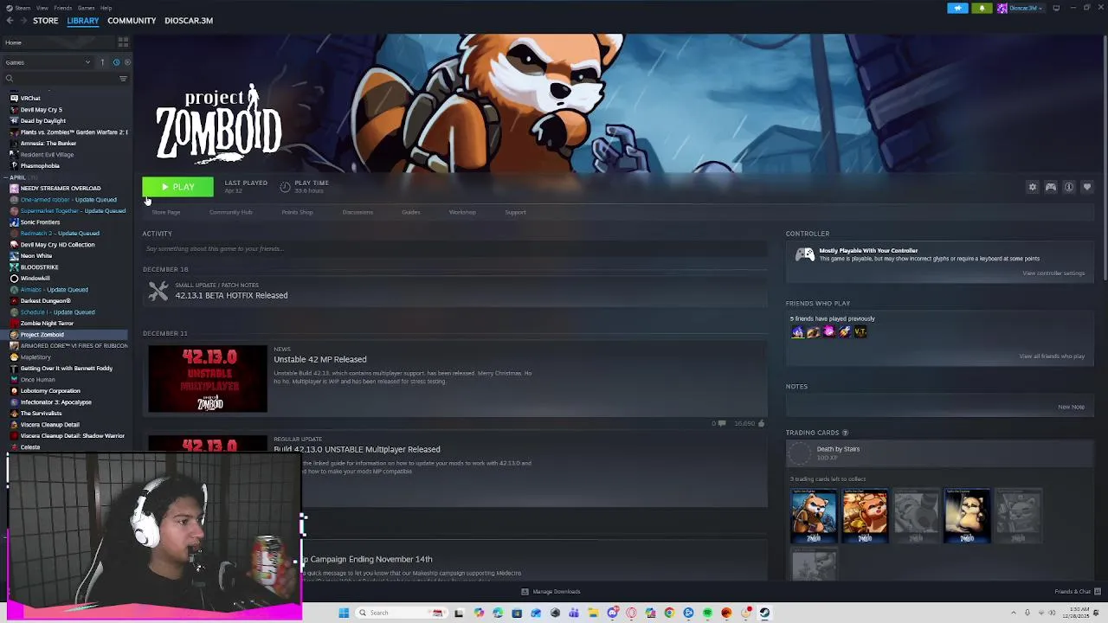This screenshot has height=623, width=1108.
Task: Enter Big Picture mode icon
Action: [1056, 8]
